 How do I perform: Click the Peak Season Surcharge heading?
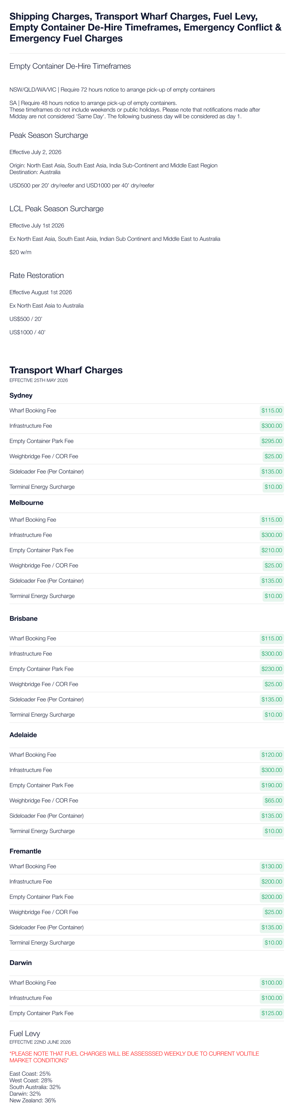pos(49,135)
